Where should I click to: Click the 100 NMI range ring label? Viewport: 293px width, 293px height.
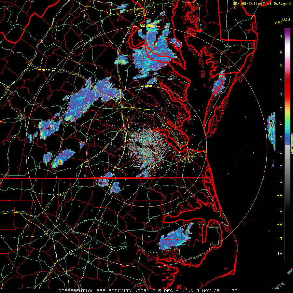146,26
